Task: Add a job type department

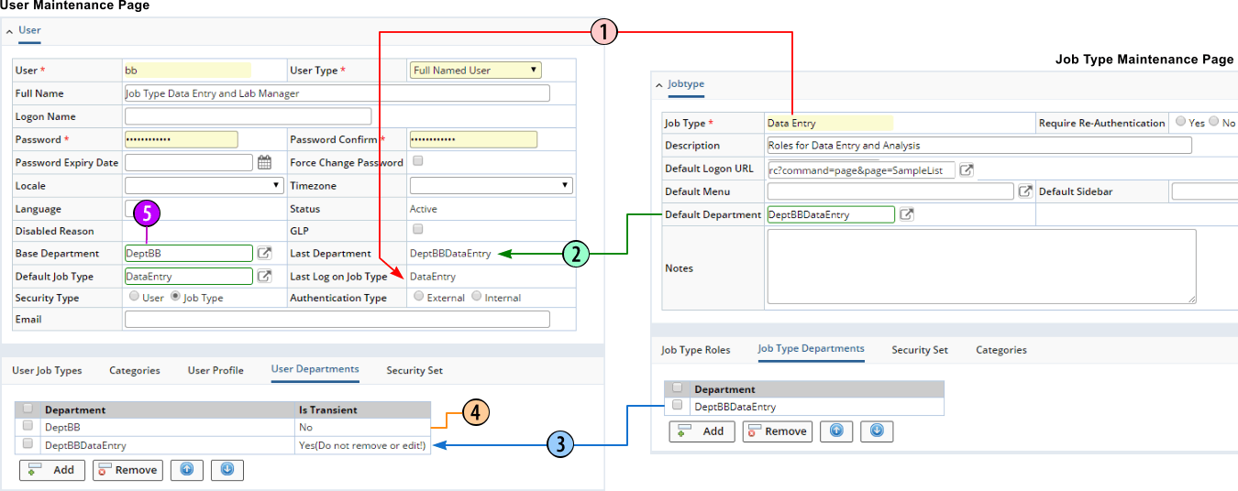Action: 702,431
